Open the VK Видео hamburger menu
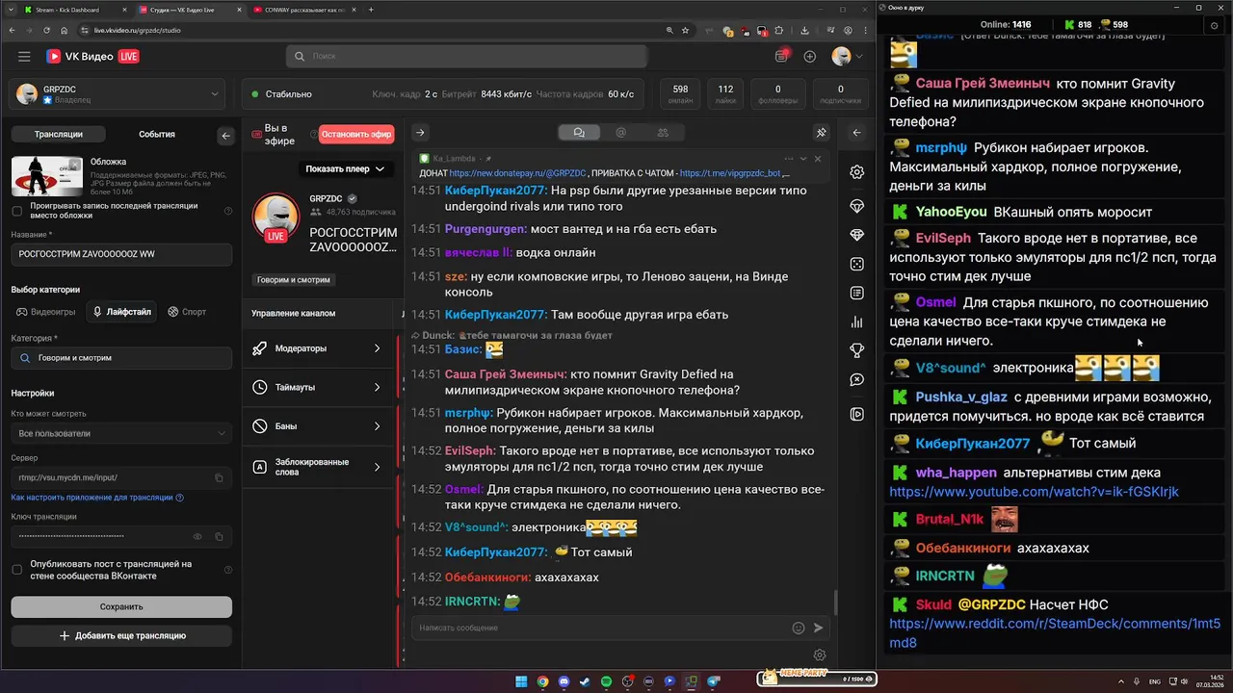Viewport: 1233px width, 693px height. 24,57
